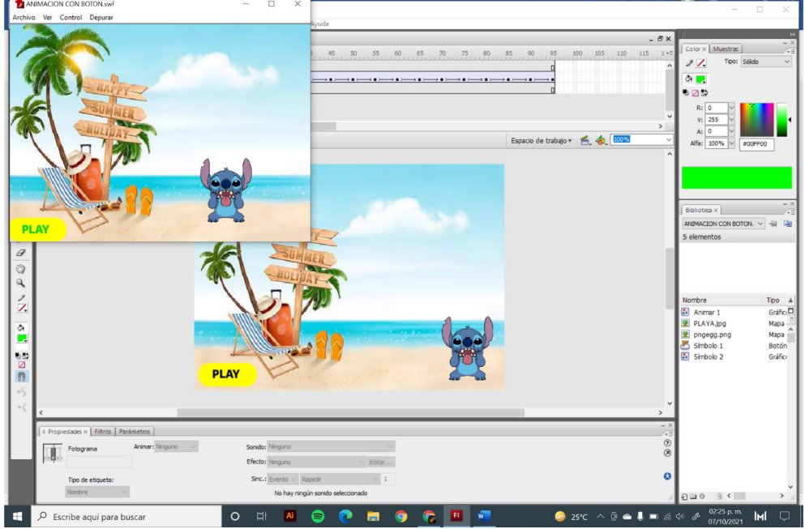The width and height of the screenshot is (805, 529).
Task: Open the V value slider dropdown
Action: (x=731, y=120)
